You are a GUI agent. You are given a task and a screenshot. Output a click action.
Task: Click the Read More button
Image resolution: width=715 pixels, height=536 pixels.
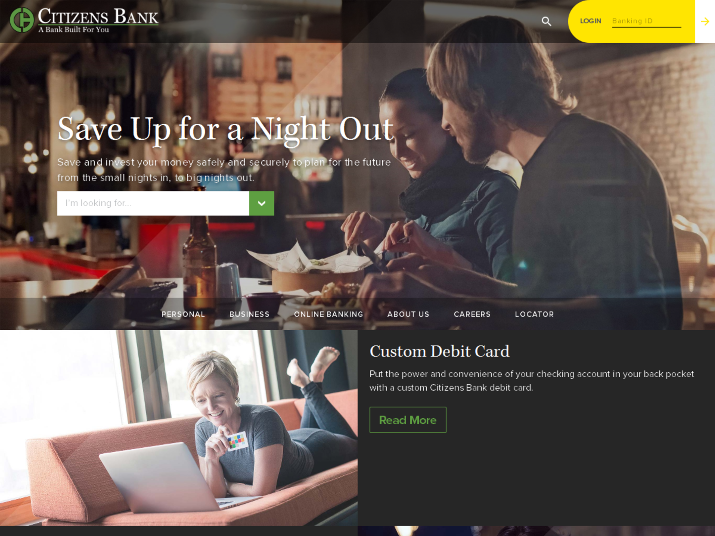click(408, 420)
